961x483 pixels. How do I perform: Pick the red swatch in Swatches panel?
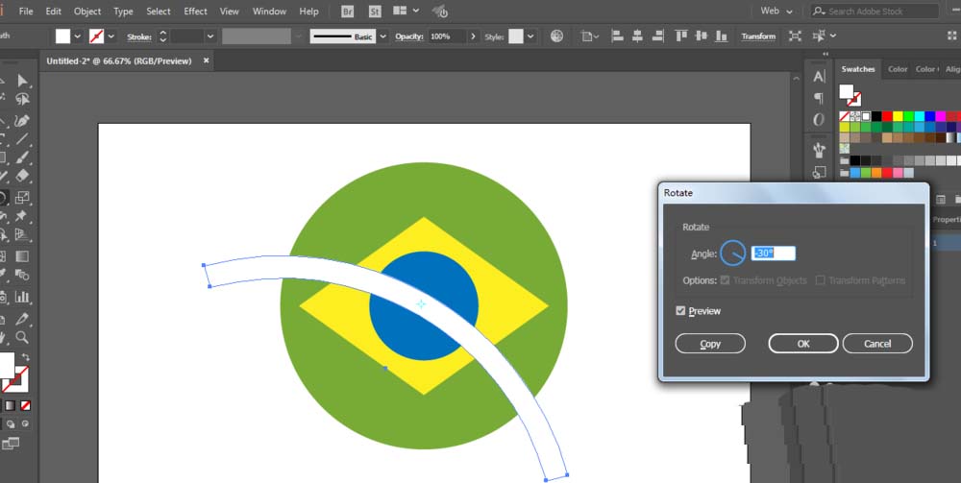[x=887, y=115]
